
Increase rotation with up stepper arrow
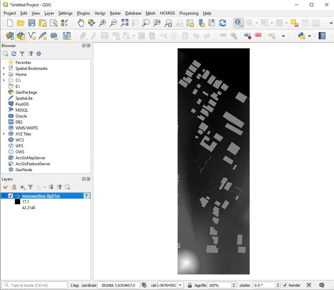click(x=278, y=284)
